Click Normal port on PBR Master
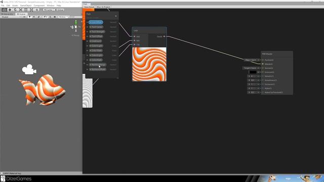 coord(263,68)
